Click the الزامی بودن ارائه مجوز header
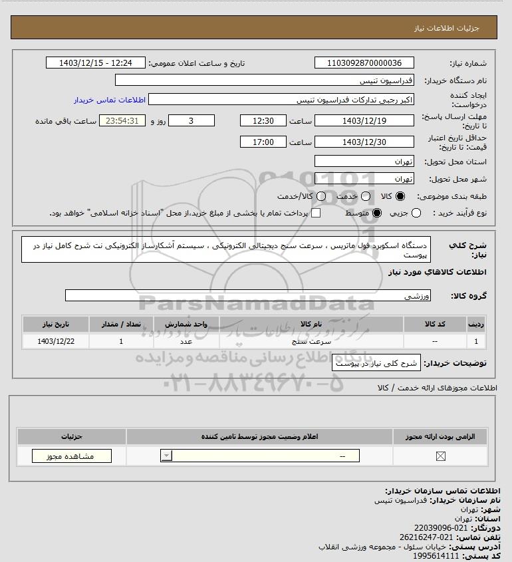The image size is (512, 562). click(440, 436)
